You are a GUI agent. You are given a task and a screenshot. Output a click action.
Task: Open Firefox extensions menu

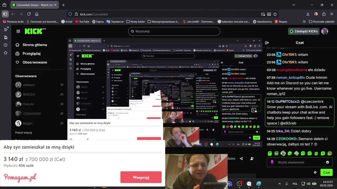pyautogui.click(x=324, y=14)
